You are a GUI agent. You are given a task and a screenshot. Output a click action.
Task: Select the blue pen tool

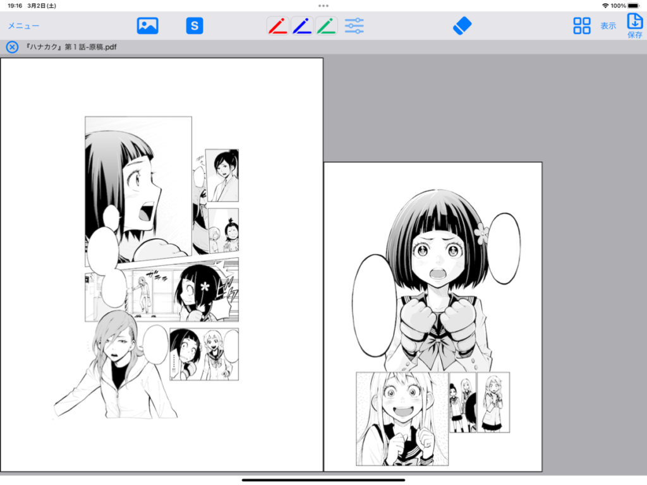(x=302, y=25)
